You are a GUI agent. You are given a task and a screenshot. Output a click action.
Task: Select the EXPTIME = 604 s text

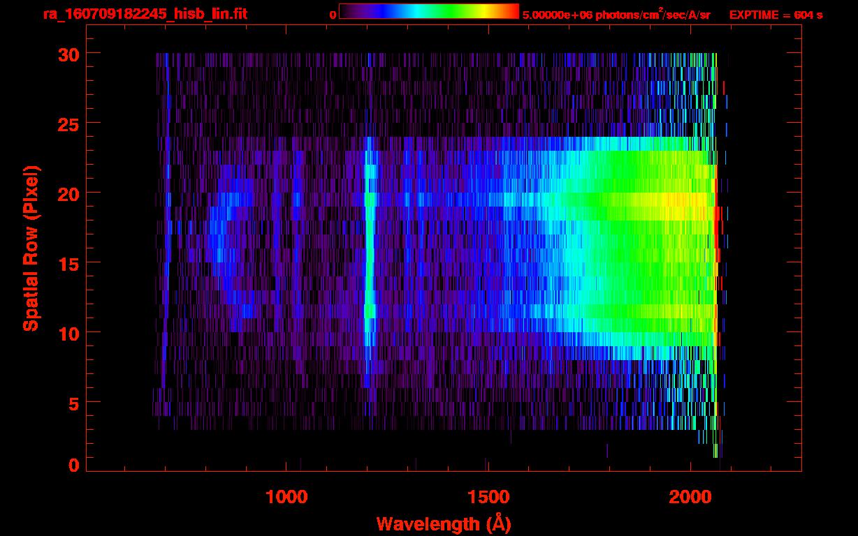pos(776,15)
